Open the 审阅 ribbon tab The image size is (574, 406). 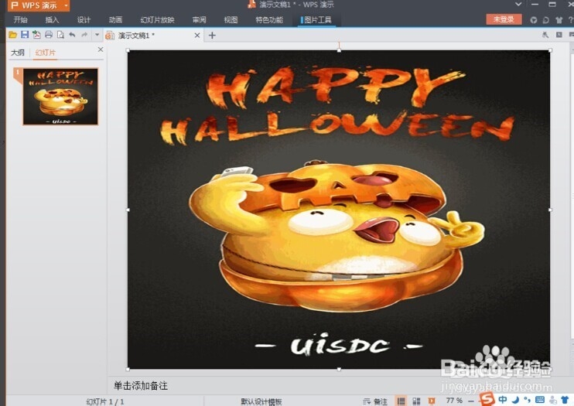point(199,20)
